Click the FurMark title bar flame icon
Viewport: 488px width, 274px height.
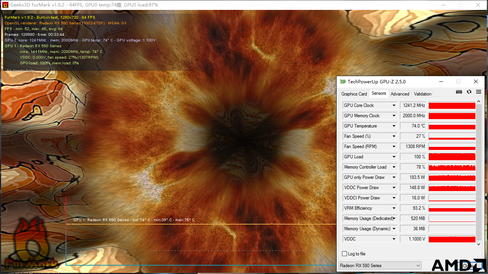(5, 5)
